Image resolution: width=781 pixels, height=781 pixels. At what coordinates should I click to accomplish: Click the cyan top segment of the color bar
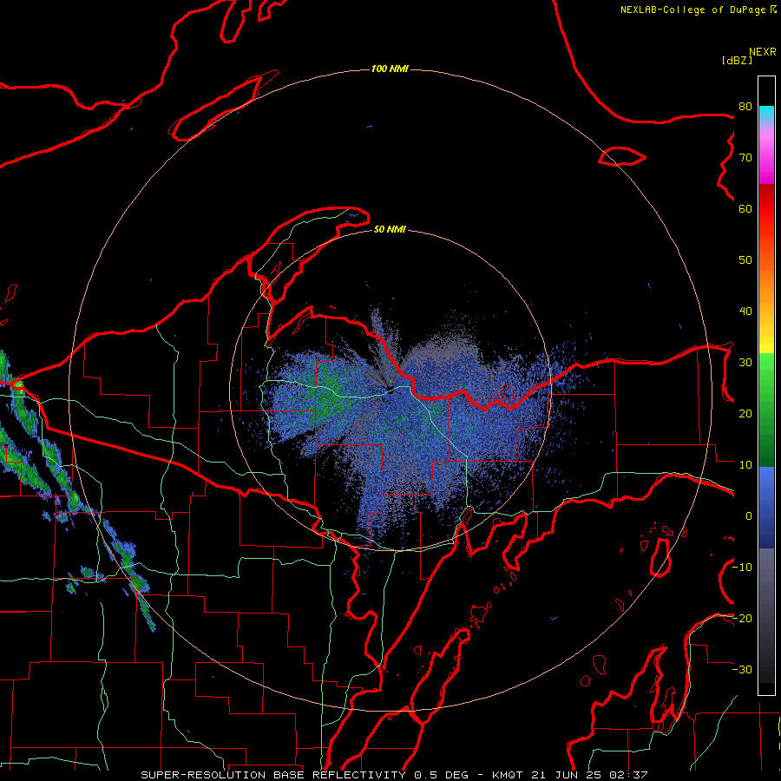pos(766,114)
